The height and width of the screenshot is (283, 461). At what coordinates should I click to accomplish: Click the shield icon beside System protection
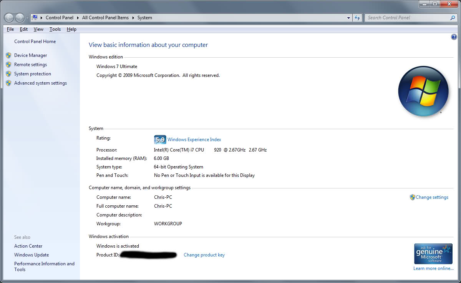(8, 74)
